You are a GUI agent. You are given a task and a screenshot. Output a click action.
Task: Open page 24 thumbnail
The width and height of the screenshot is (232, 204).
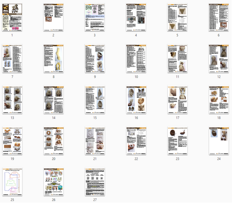pos(218,141)
